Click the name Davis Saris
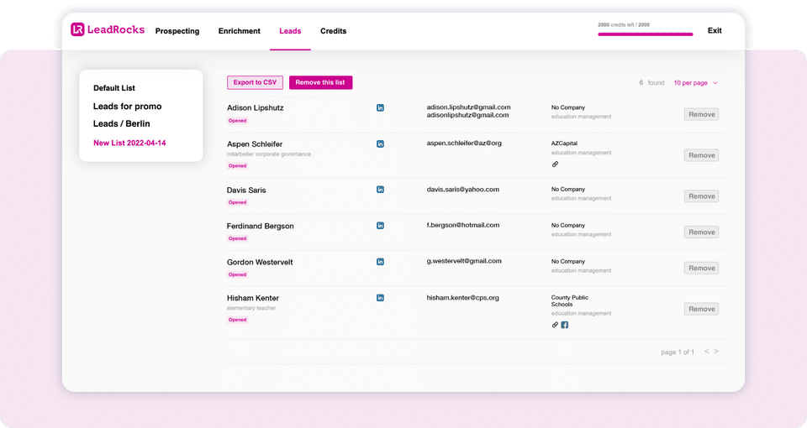 click(x=246, y=191)
